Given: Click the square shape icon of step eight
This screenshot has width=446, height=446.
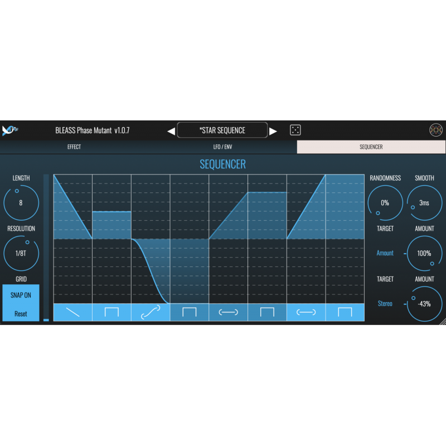Looking at the screenshot, I should pyautogui.click(x=345, y=312).
